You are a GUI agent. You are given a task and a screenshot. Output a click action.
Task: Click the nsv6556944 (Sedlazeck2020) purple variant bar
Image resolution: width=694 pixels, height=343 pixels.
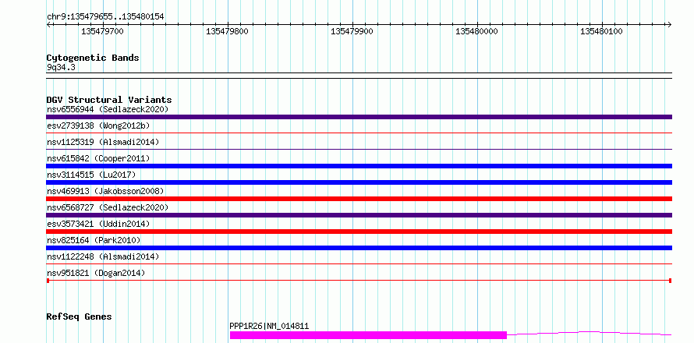[359, 117]
